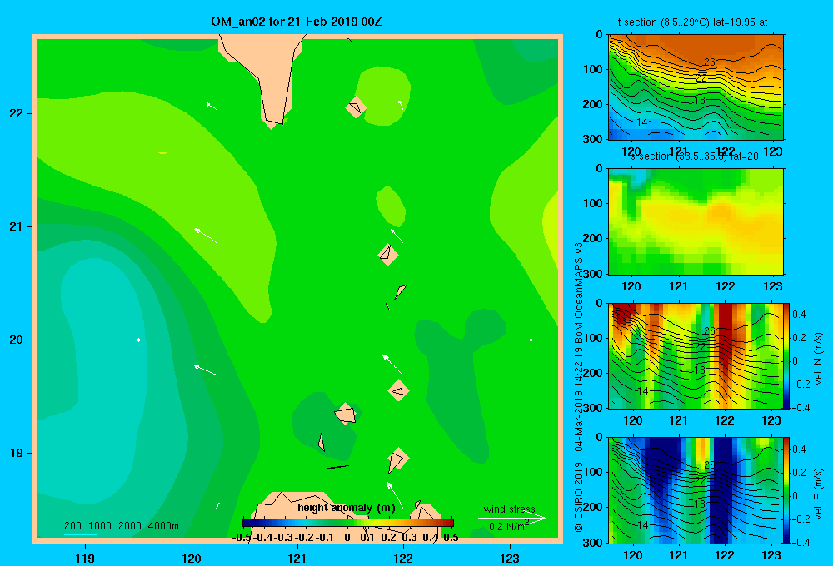Click longitude label 123 below main map
The width and height of the screenshot is (833, 566).
510,558
